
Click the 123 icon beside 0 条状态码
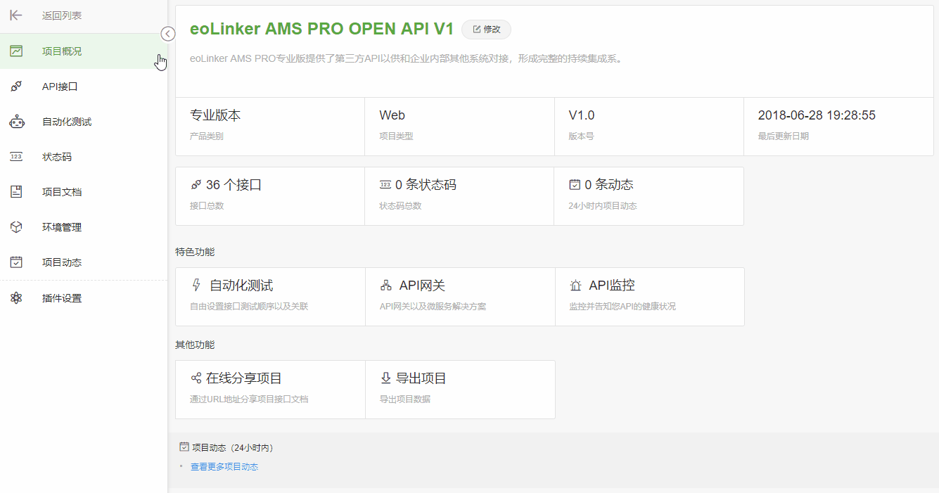click(385, 185)
